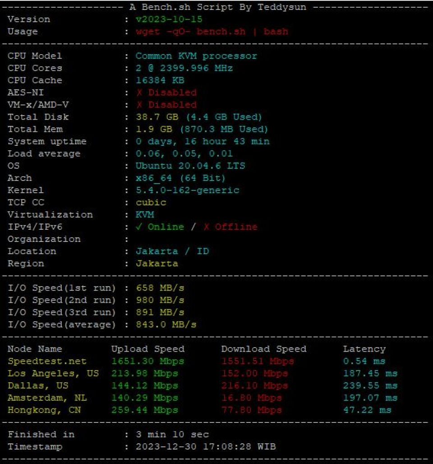The image size is (433, 464).
Task: Select the Ubuntu 20.04.6 LTS text
Action: (190, 166)
